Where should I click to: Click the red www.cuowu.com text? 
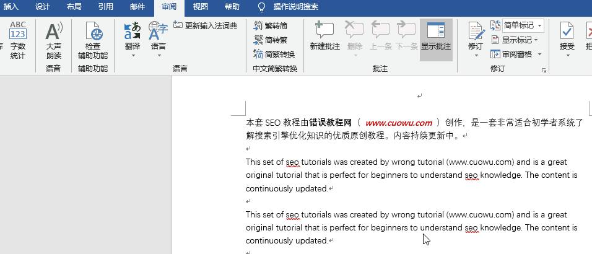click(x=399, y=123)
